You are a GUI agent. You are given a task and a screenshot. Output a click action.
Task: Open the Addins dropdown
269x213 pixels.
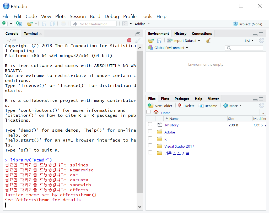(x=142, y=24)
